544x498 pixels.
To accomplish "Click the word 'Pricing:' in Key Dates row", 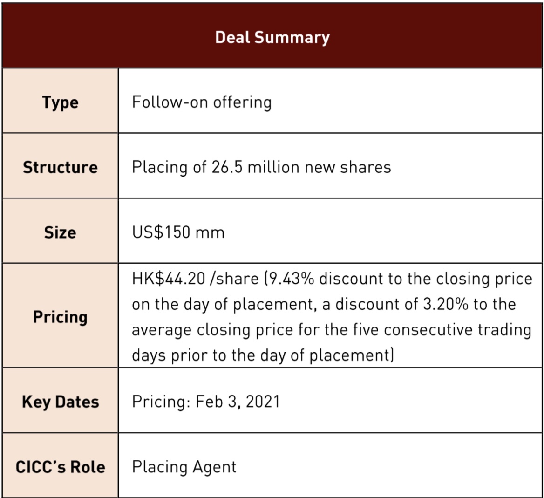I will pos(161,402).
